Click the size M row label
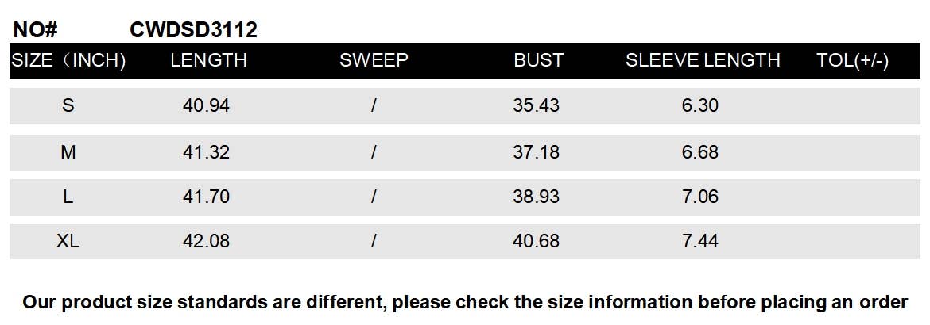This screenshot has height=325, width=930. click(68, 151)
